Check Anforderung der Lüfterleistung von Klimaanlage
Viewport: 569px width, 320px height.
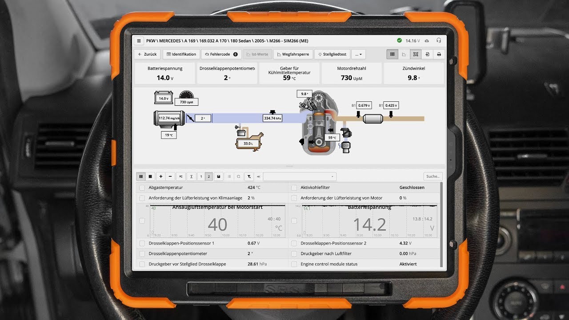click(142, 198)
